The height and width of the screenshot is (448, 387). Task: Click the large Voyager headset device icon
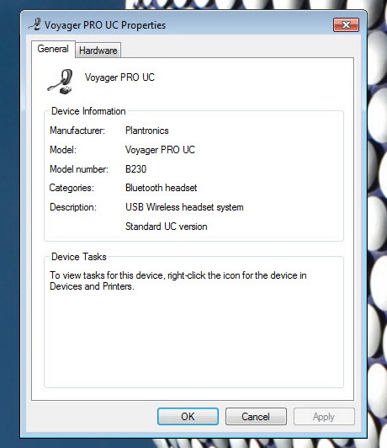pos(61,82)
